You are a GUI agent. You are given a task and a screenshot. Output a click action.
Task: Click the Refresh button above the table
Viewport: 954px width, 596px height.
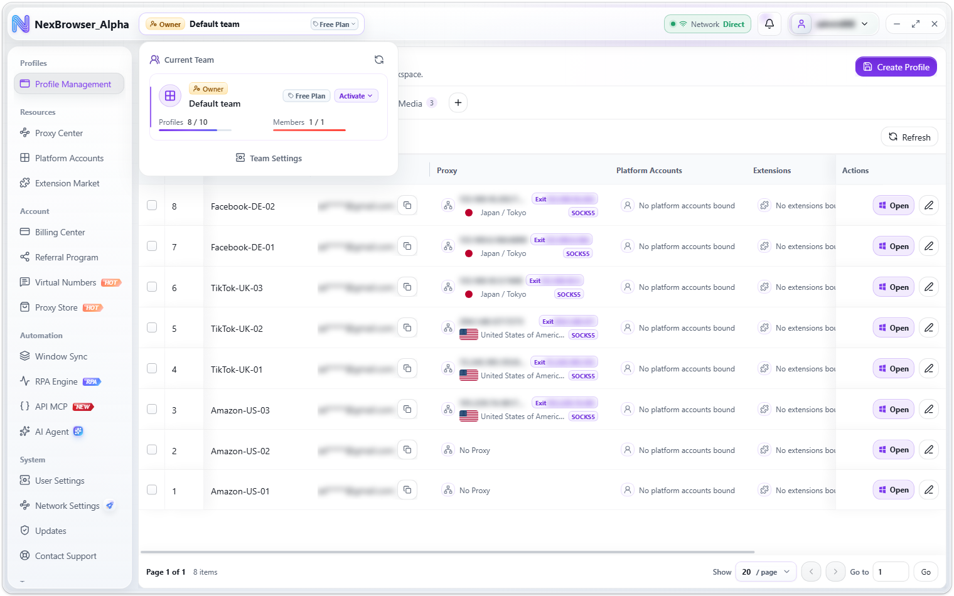coord(909,137)
